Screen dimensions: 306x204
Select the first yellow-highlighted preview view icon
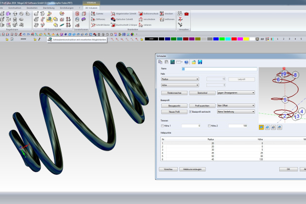tap(261, 126)
